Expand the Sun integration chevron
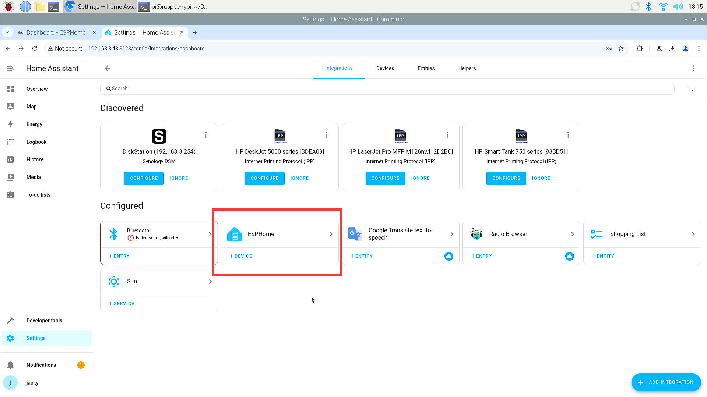 210,282
